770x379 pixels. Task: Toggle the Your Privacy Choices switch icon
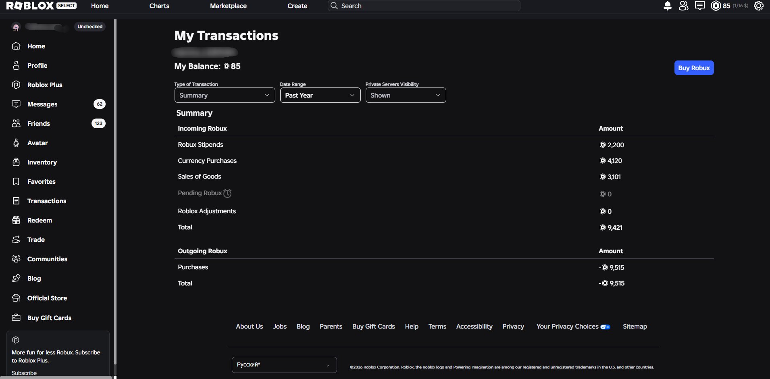606,327
